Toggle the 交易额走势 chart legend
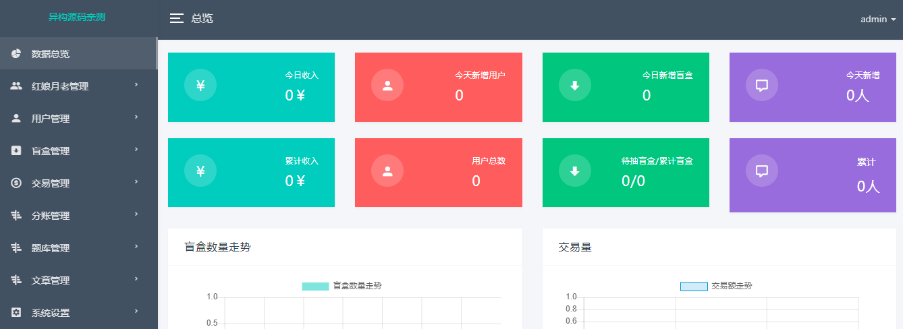Screen dimensions: 903x329 716,286
